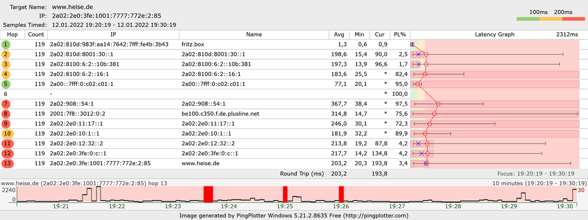Click www.heise.de in hop 13 row
Viewport: 588px width, 220px height.
[201, 164]
